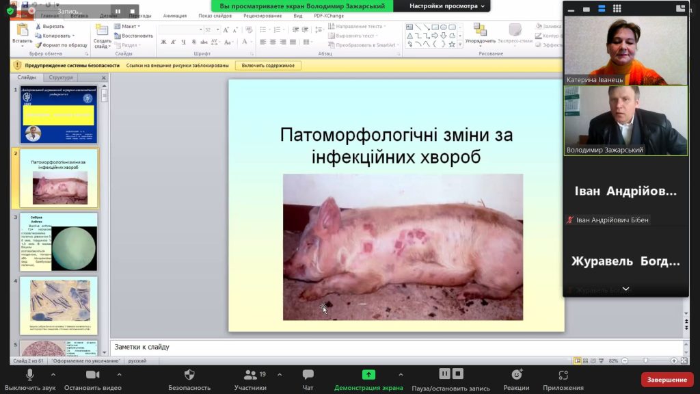Click the zoom-out minus button
This screenshot has width=700, height=394.
625,361
